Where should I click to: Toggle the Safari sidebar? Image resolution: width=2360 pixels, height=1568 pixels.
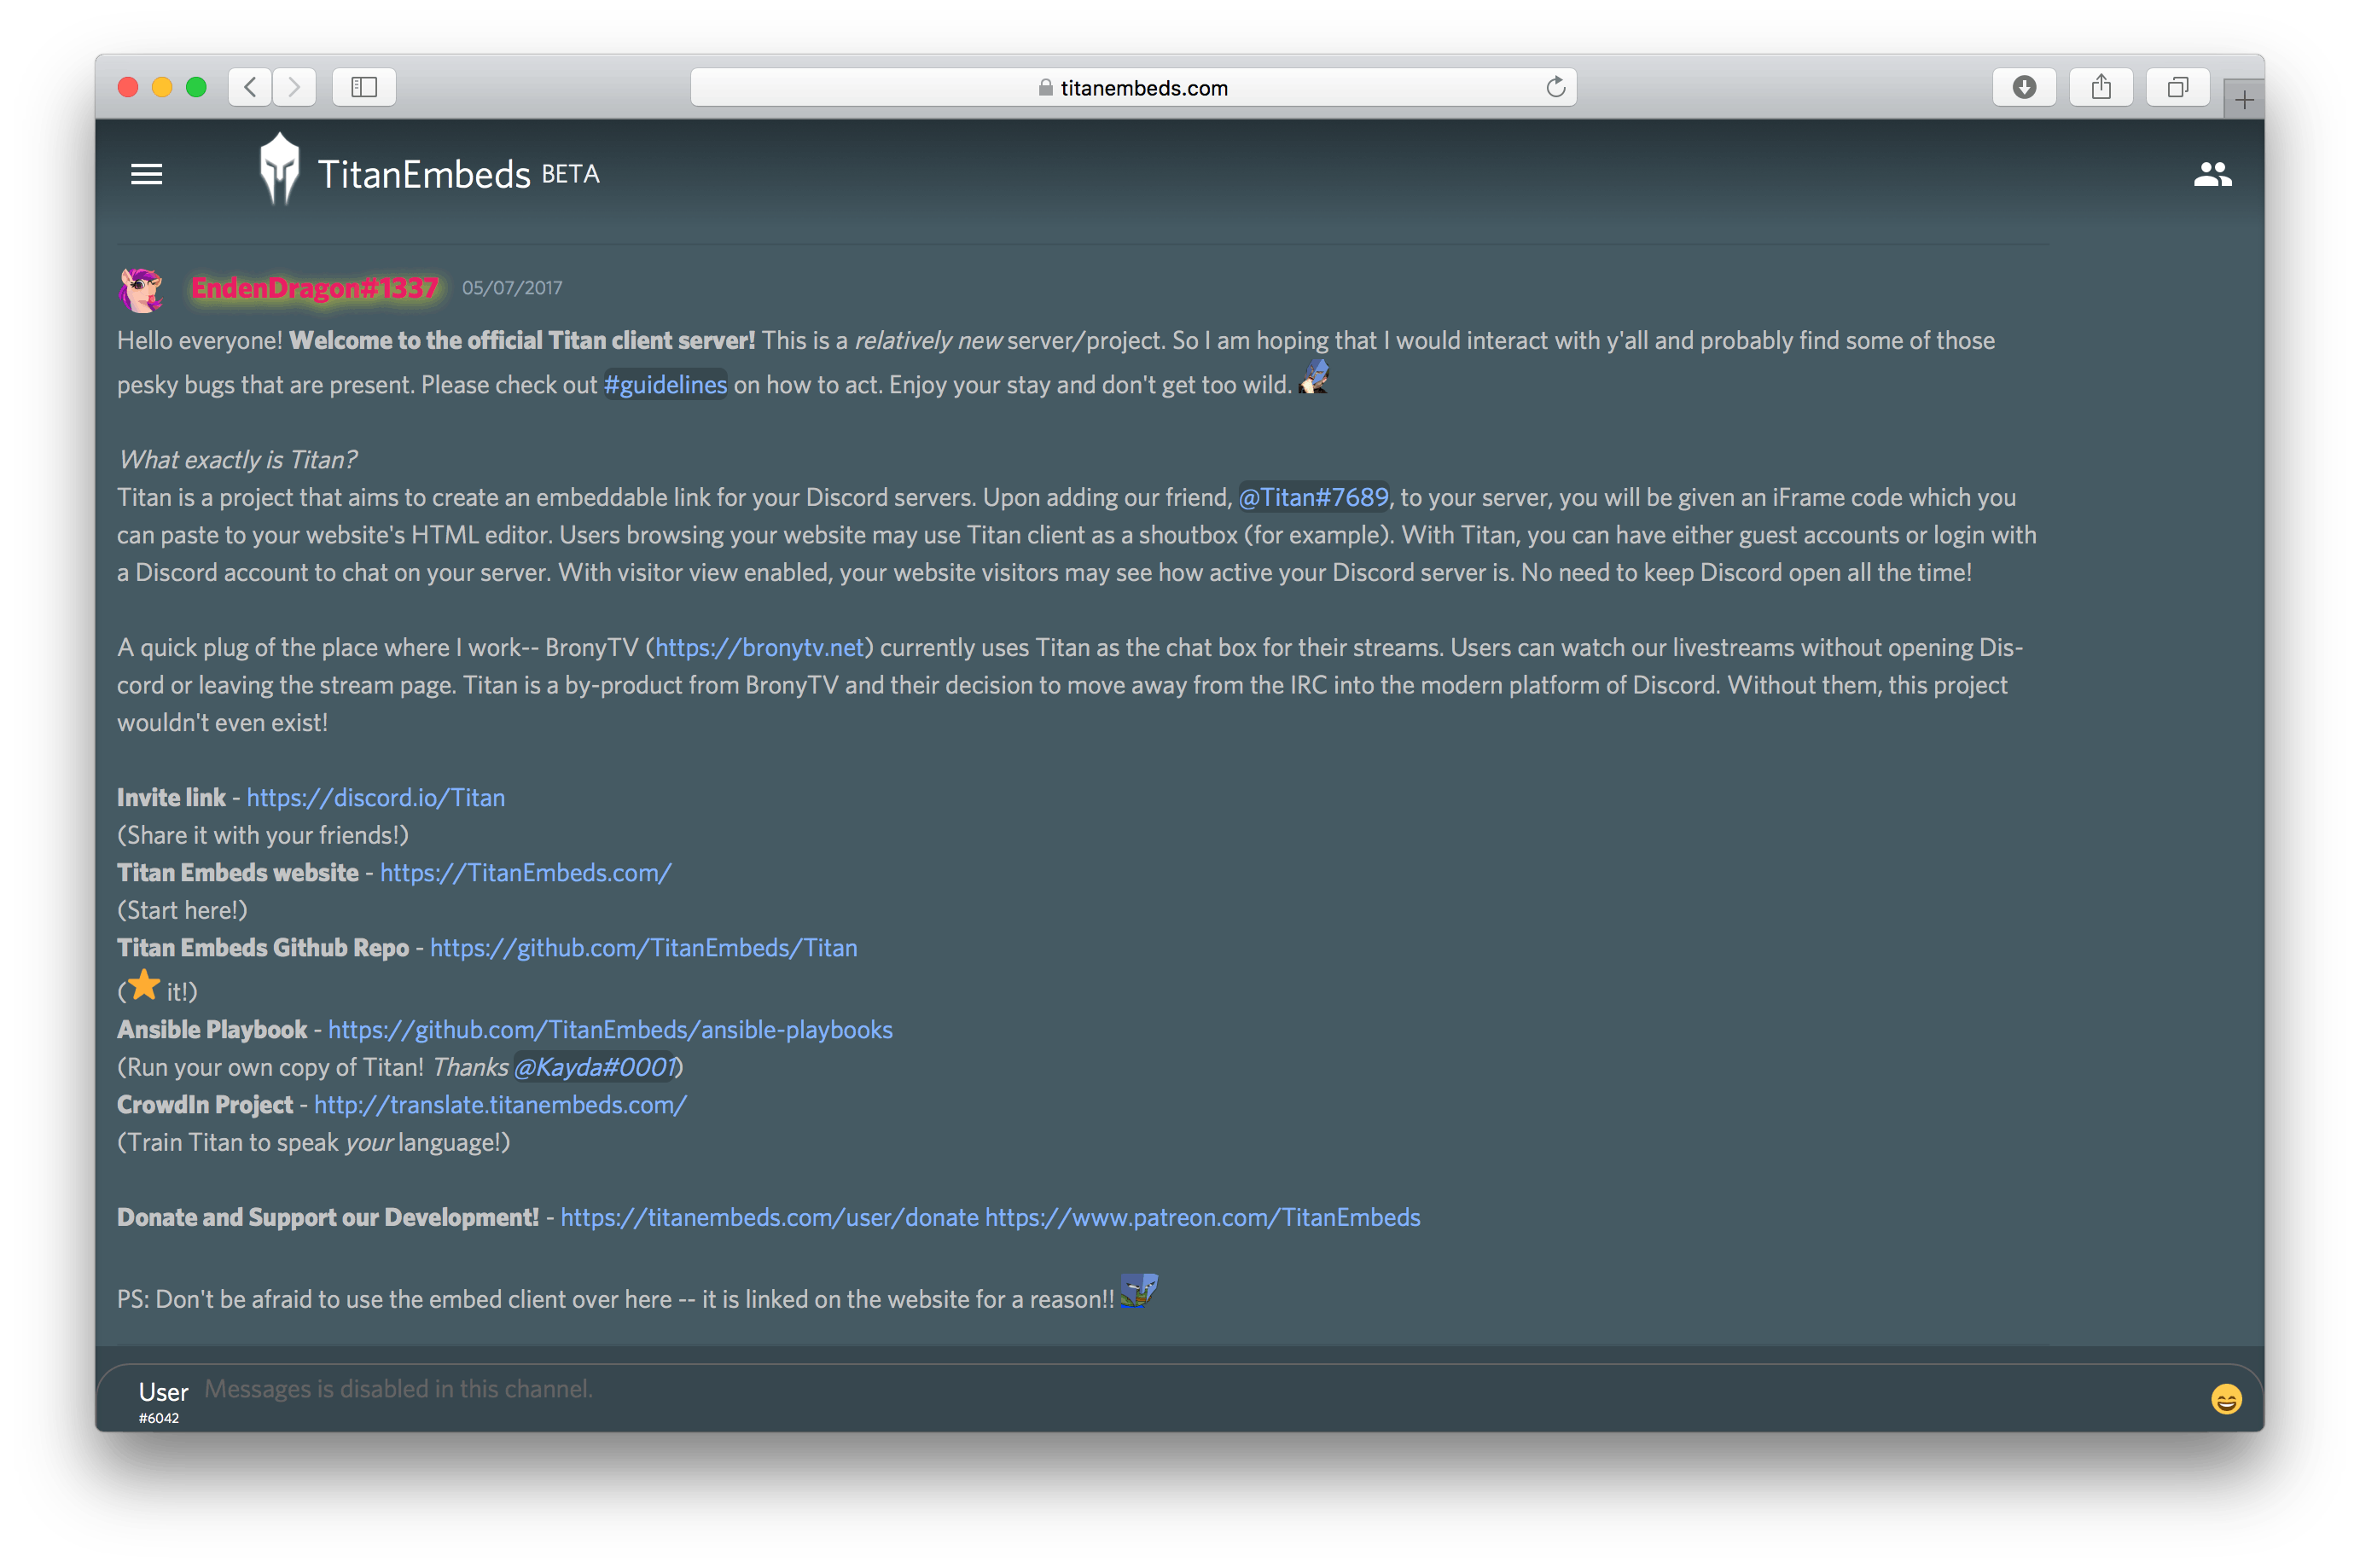tap(364, 88)
